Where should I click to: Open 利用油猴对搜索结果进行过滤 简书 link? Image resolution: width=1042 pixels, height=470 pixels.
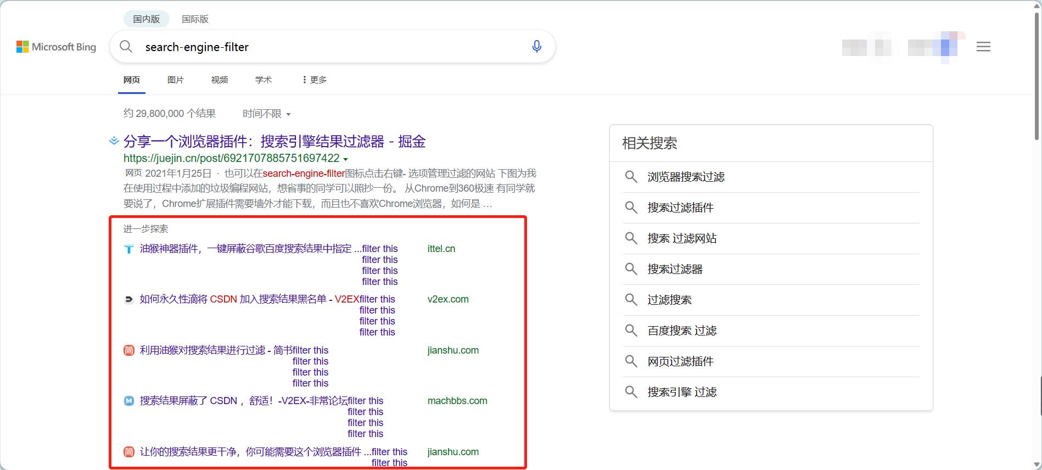216,350
